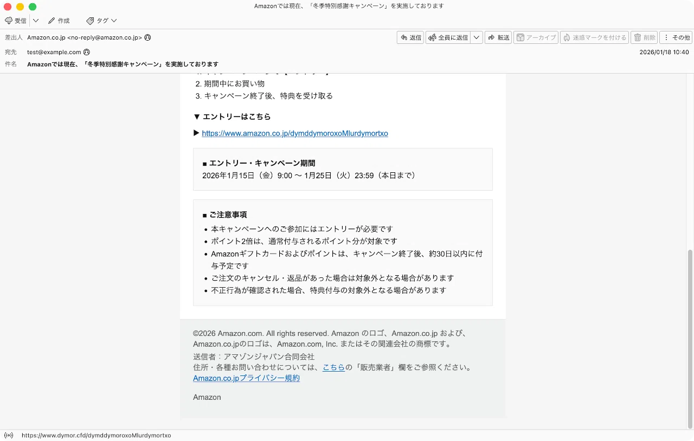
Task: Click the contact icon next to sender address
Action: pyautogui.click(x=148, y=37)
